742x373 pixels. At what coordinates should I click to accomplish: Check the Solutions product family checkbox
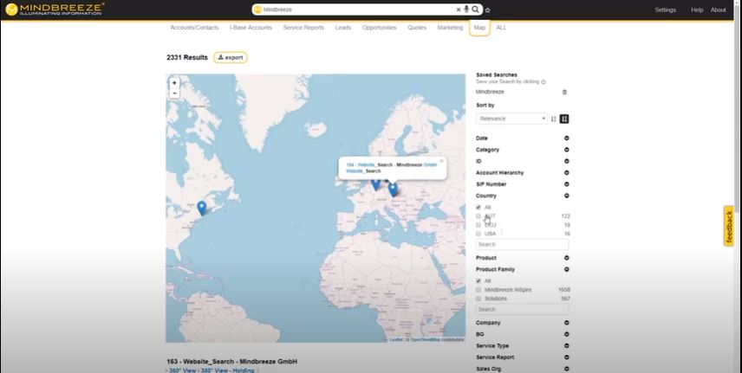click(478, 299)
